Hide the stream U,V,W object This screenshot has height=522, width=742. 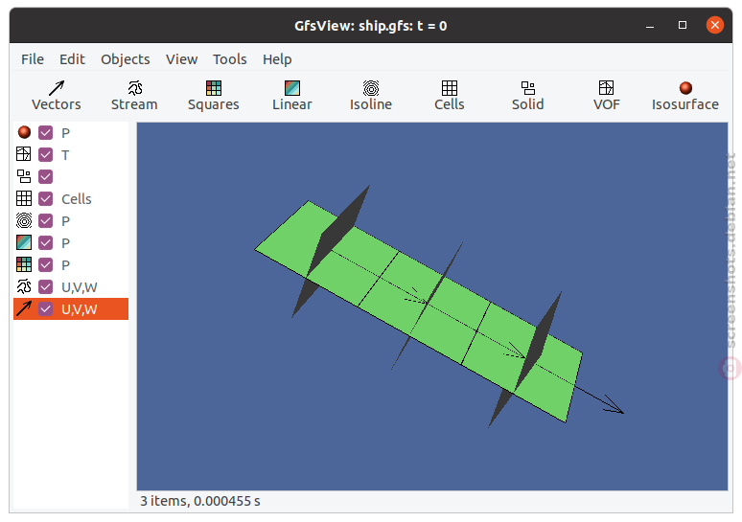(x=45, y=286)
